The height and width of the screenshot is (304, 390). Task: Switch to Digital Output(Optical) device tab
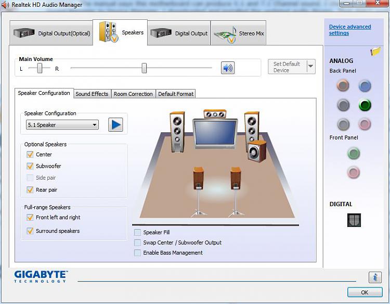[51, 33]
